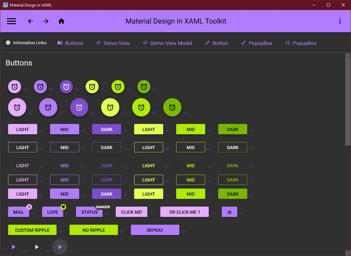The height and width of the screenshot is (256, 351).
Task: Show XAML code for NO RIPPLE button
Action: tap(122, 231)
